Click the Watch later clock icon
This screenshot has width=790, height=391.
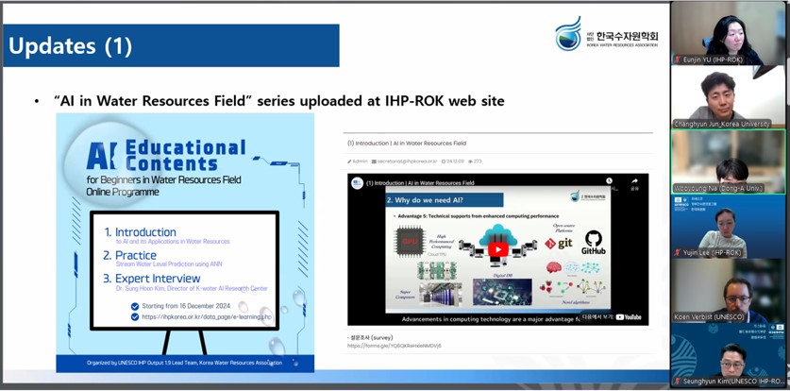[x=609, y=181]
